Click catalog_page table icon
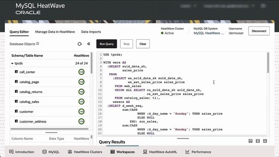 point(17,82)
